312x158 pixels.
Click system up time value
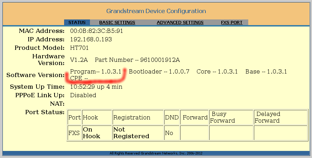coord(96,87)
